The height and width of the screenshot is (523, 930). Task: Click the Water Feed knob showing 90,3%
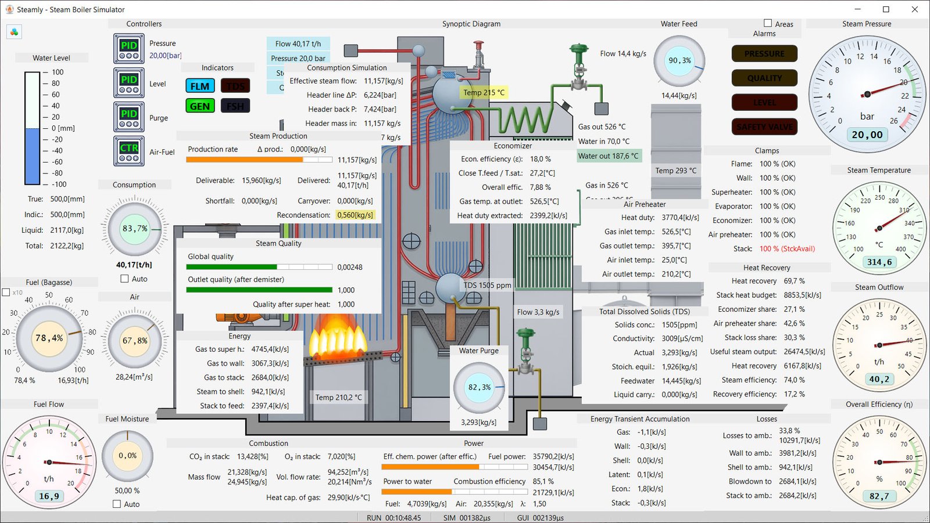679,61
